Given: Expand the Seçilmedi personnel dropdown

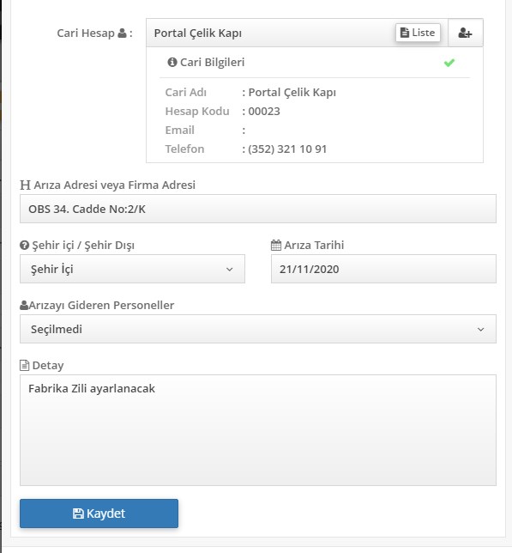Looking at the screenshot, I should point(258,329).
